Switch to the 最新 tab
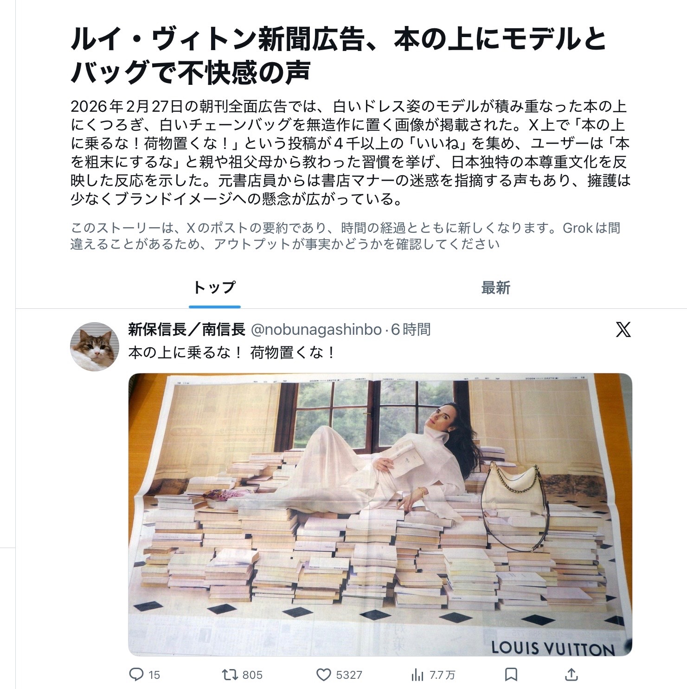Screen dimensions: 687x689 pyautogui.click(x=495, y=287)
